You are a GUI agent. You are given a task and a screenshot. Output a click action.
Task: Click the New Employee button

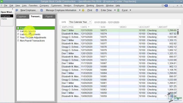(x=29, y=10)
